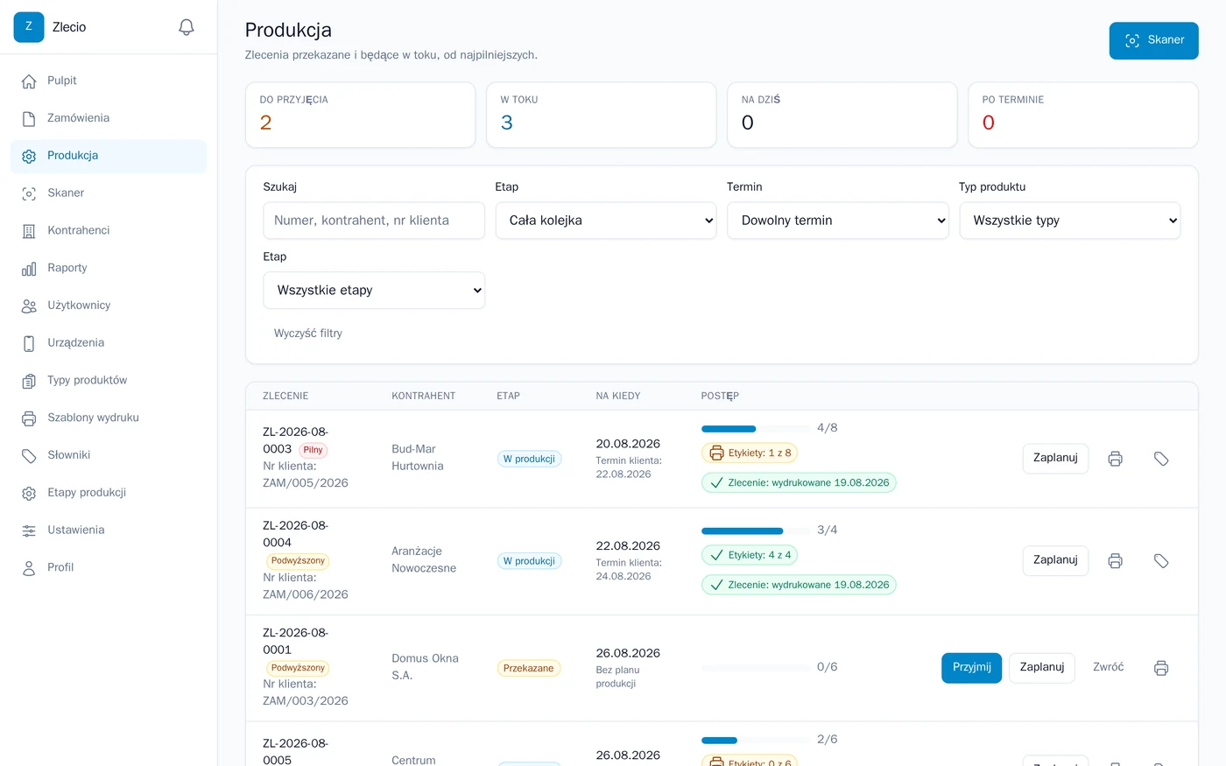
Task: Open the Dowolny termin dropdown
Action: point(838,221)
